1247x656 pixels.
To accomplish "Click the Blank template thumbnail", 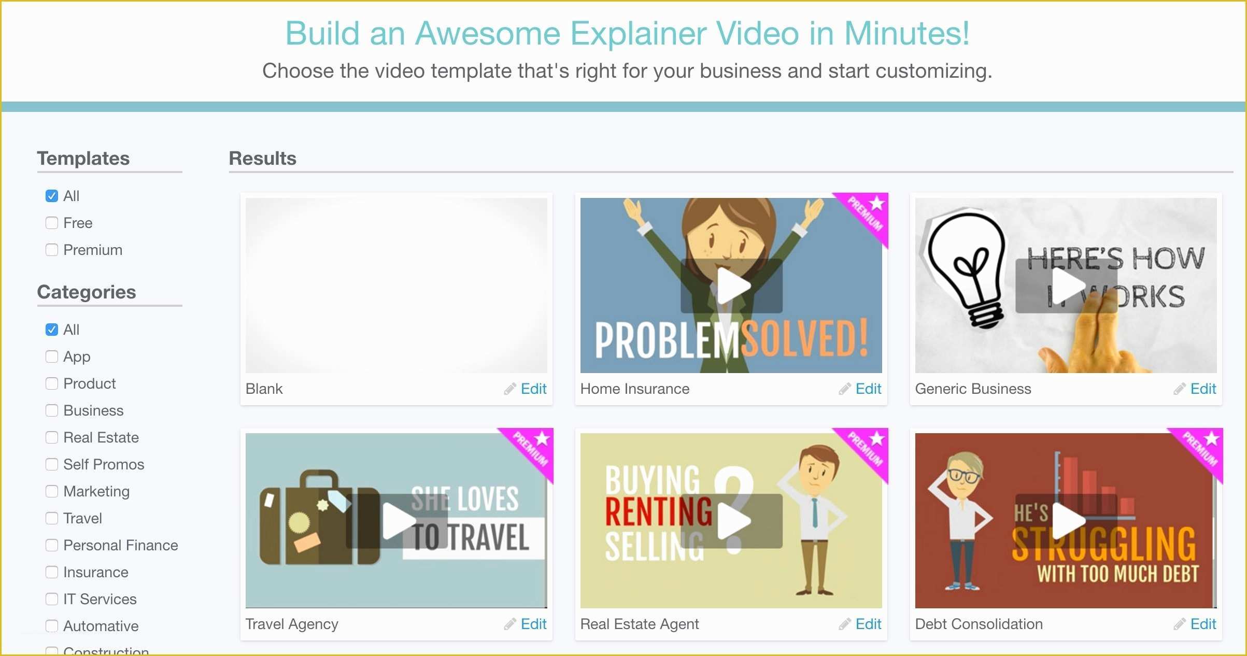I will tap(396, 284).
